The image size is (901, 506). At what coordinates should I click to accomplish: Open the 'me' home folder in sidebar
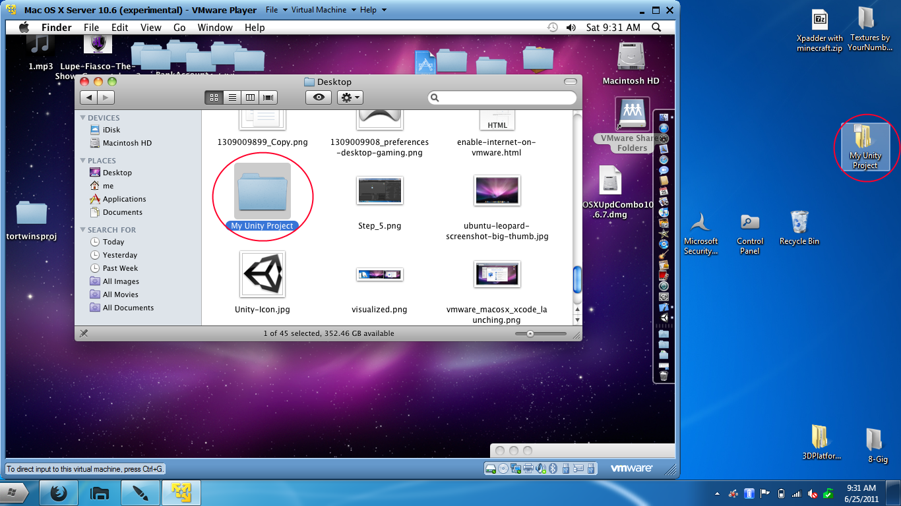[x=108, y=186]
